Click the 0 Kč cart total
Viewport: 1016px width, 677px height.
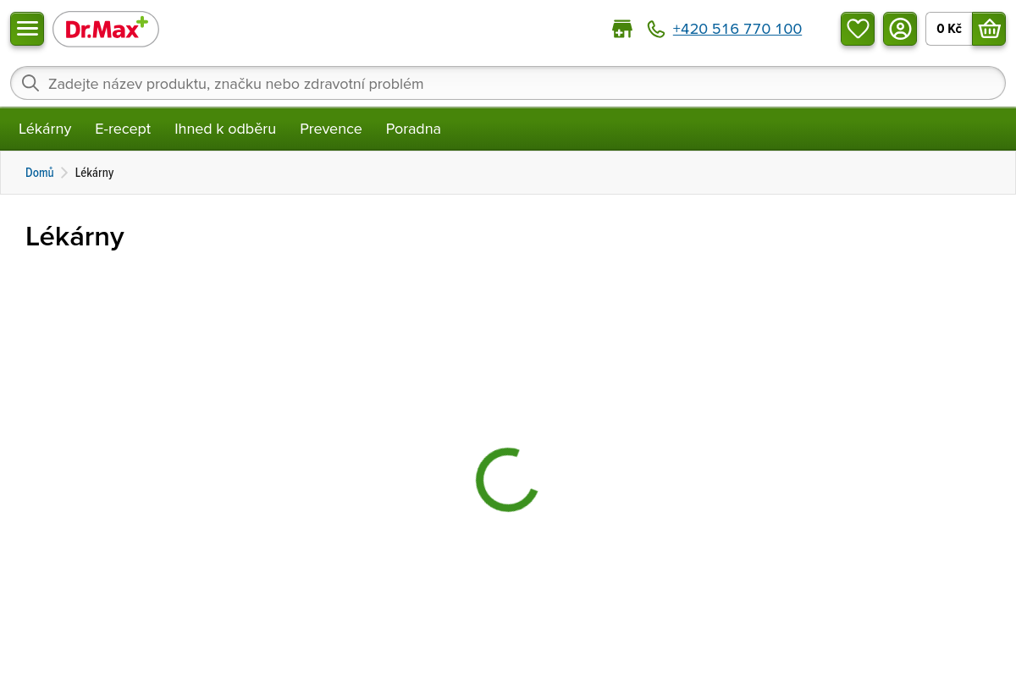(x=949, y=29)
